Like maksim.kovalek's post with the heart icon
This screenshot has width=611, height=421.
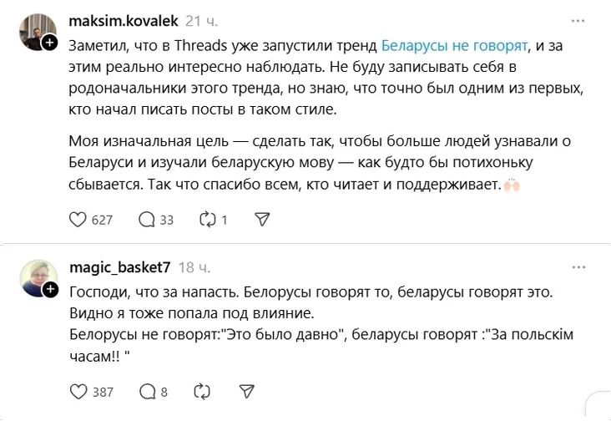(77, 220)
